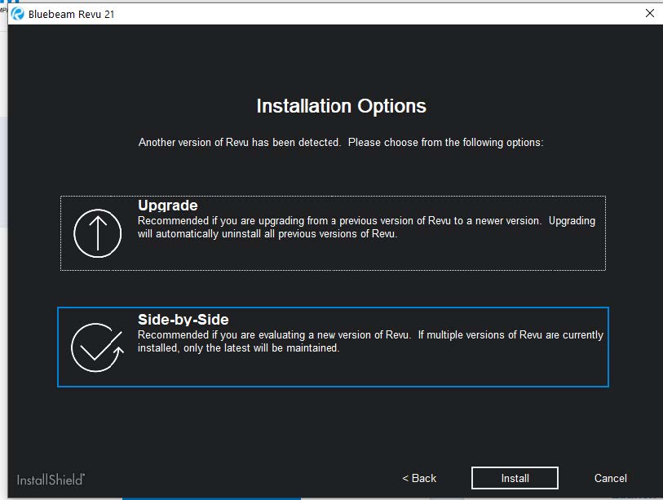Click the Side-by-Side checkmark circle icon
Viewport: 663px width, 500px height.
point(96,347)
